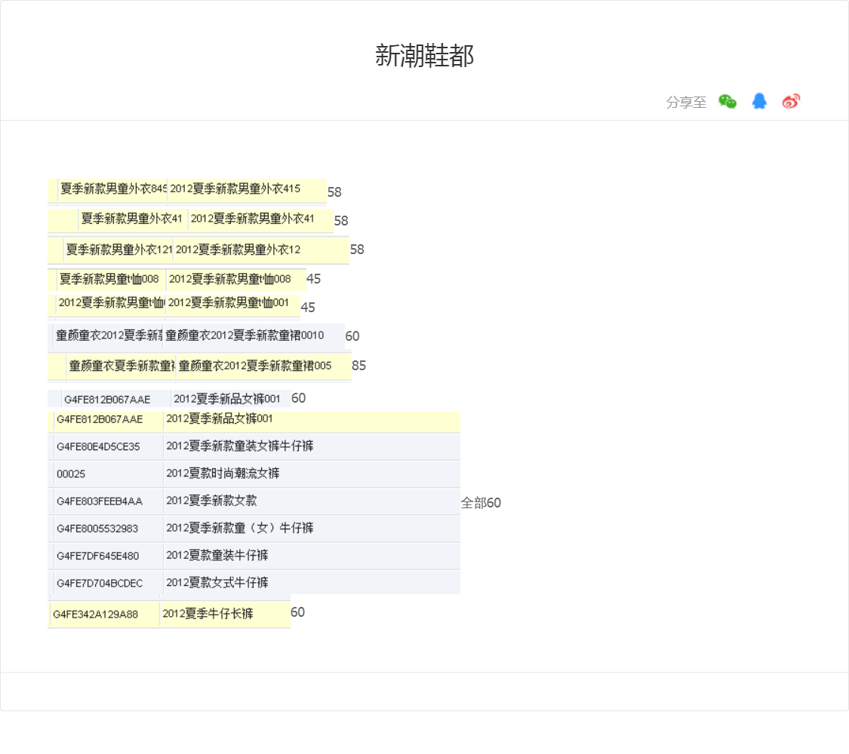Select the cell 2012夏季新款男童外衣12
The height and width of the screenshot is (754, 849).
pyautogui.click(x=238, y=250)
